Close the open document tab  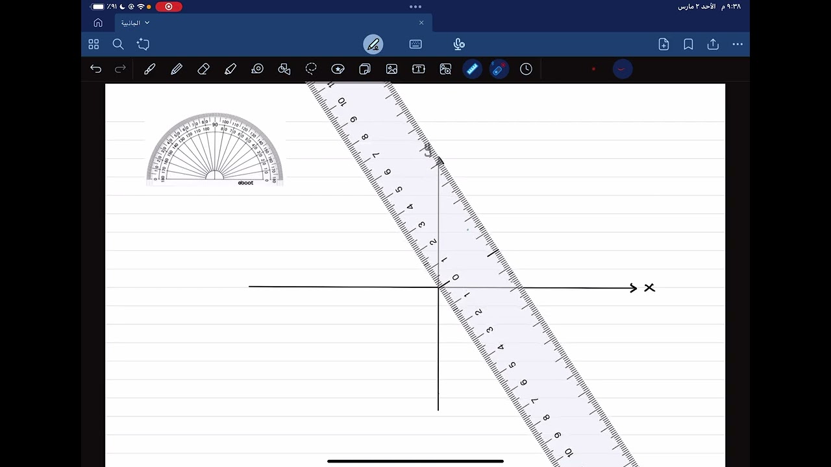click(x=421, y=23)
